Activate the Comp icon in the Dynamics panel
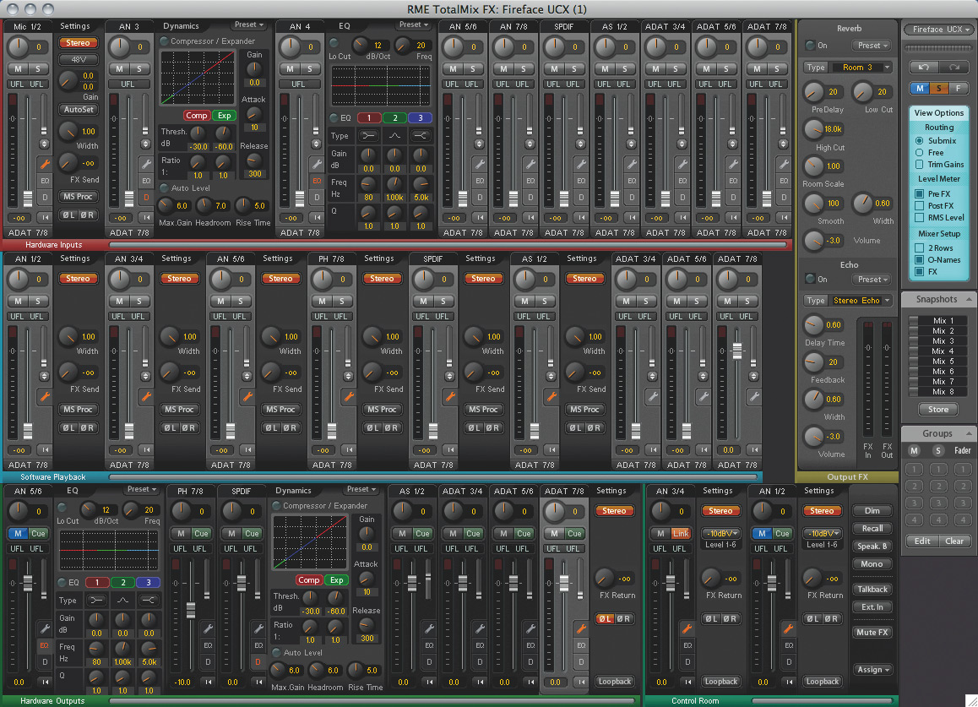Screen dimensions: 978x707 (197, 116)
